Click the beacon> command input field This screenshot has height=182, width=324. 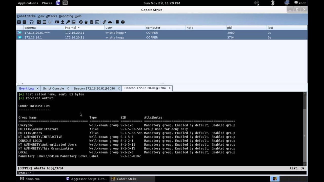click(169, 173)
